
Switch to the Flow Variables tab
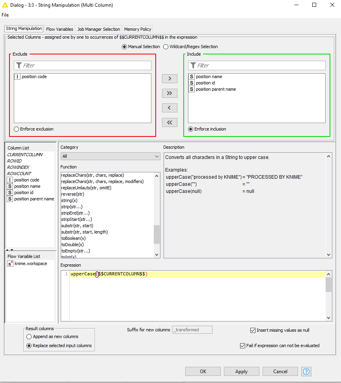click(x=60, y=29)
